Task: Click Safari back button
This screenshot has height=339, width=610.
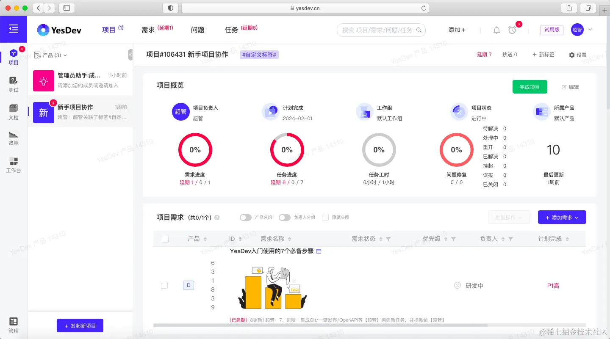Action: (38, 8)
